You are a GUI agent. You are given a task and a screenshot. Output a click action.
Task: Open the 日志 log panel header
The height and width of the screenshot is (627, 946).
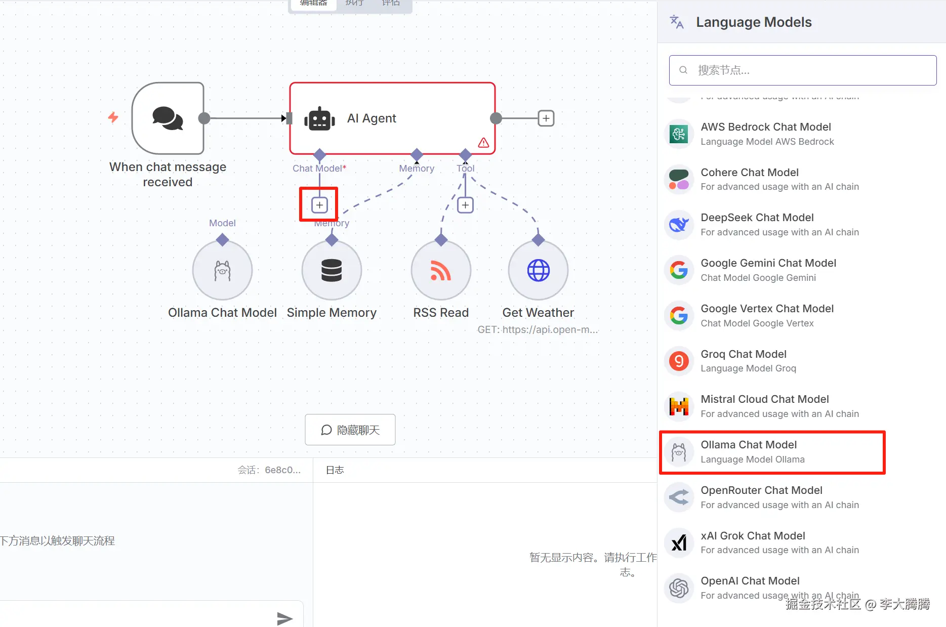(335, 470)
